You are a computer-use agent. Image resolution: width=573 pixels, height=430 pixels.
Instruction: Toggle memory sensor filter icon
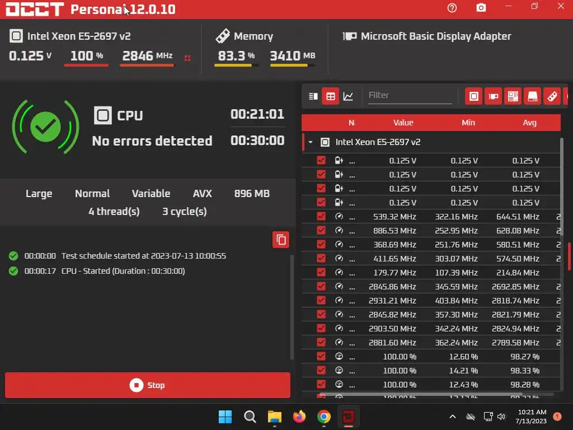point(552,96)
